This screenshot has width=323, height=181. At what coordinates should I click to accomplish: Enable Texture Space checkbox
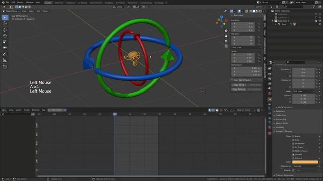(293, 151)
